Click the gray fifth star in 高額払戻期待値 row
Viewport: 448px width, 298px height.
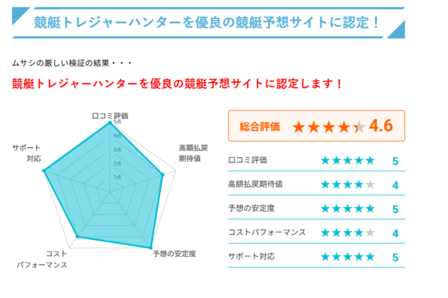(370, 184)
